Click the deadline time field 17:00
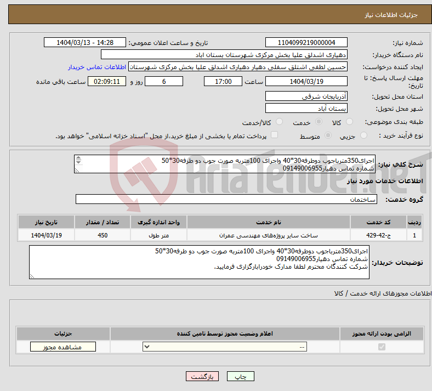 pyautogui.click(x=223, y=81)
